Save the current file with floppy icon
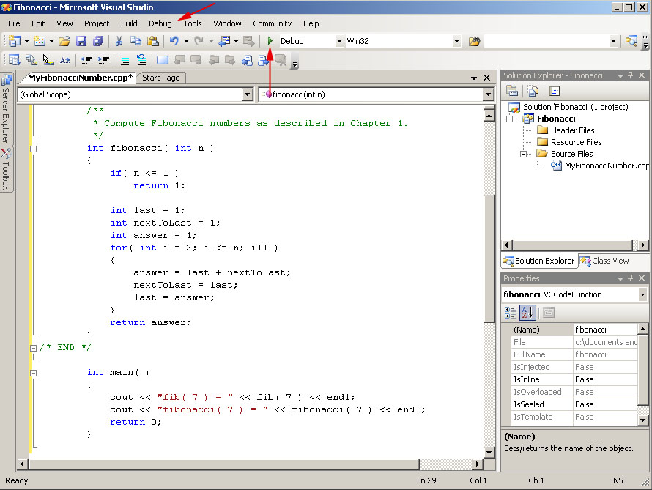The height and width of the screenshot is (490, 652). tap(81, 41)
